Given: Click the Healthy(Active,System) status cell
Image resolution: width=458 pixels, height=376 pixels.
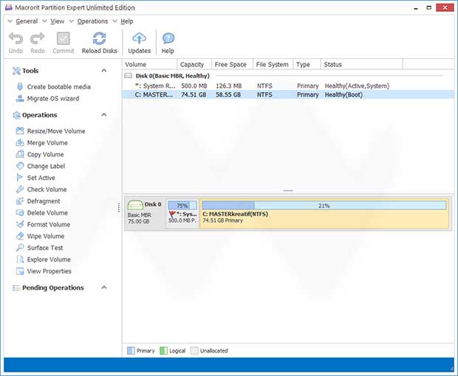Looking at the screenshot, I should click(357, 86).
